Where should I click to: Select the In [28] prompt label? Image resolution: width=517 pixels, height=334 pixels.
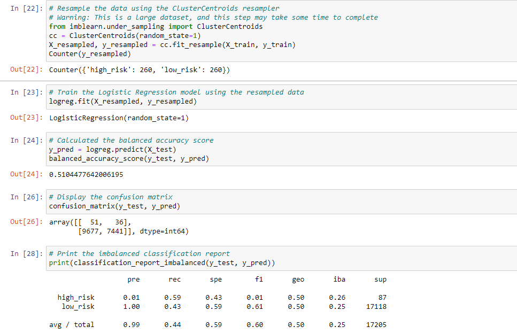27,254
